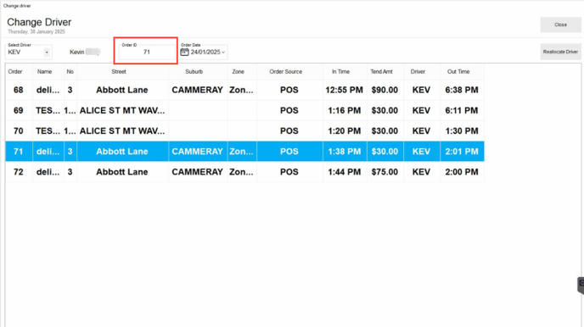Click the Zone column header
This screenshot has height=327, width=584.
coord(238,72)
